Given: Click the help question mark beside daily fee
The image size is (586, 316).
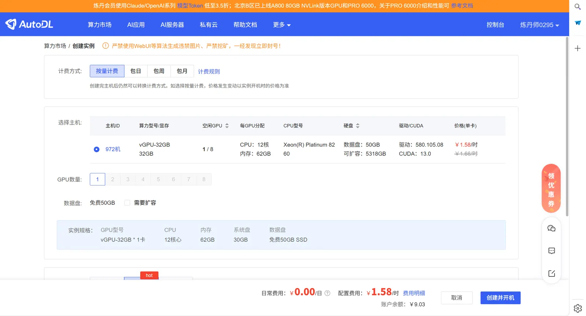Looking at the screenshot, I should coord(327,293).
